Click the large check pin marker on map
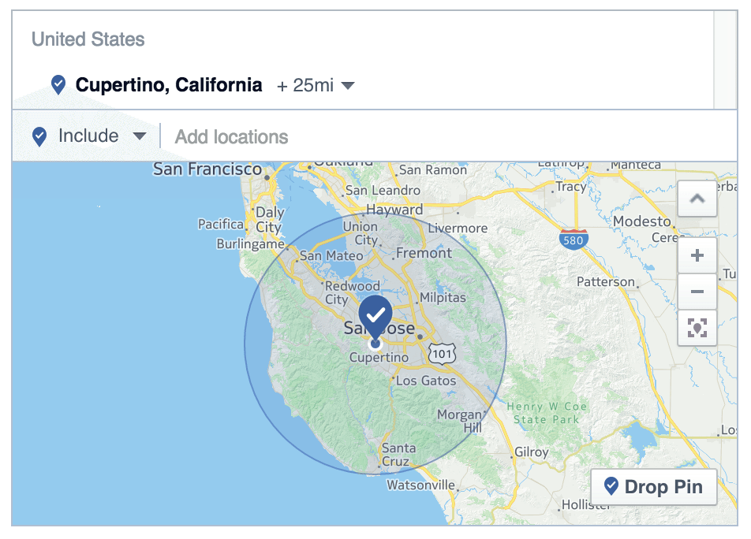This screenshot has height=539, width=751. (x=375, y=314)
